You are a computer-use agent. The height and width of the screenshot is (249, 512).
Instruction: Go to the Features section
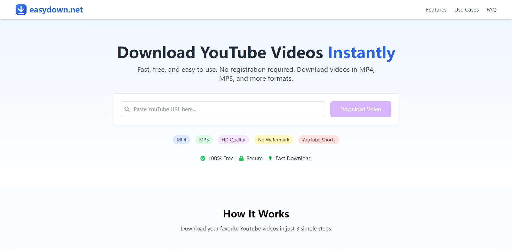[436, 10]
